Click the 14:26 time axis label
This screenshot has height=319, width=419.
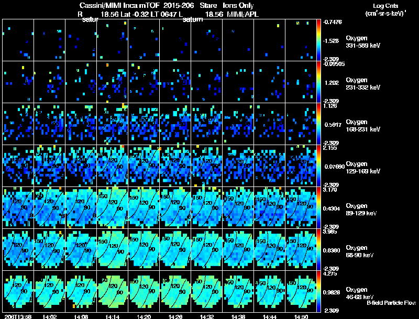[175, 316]
